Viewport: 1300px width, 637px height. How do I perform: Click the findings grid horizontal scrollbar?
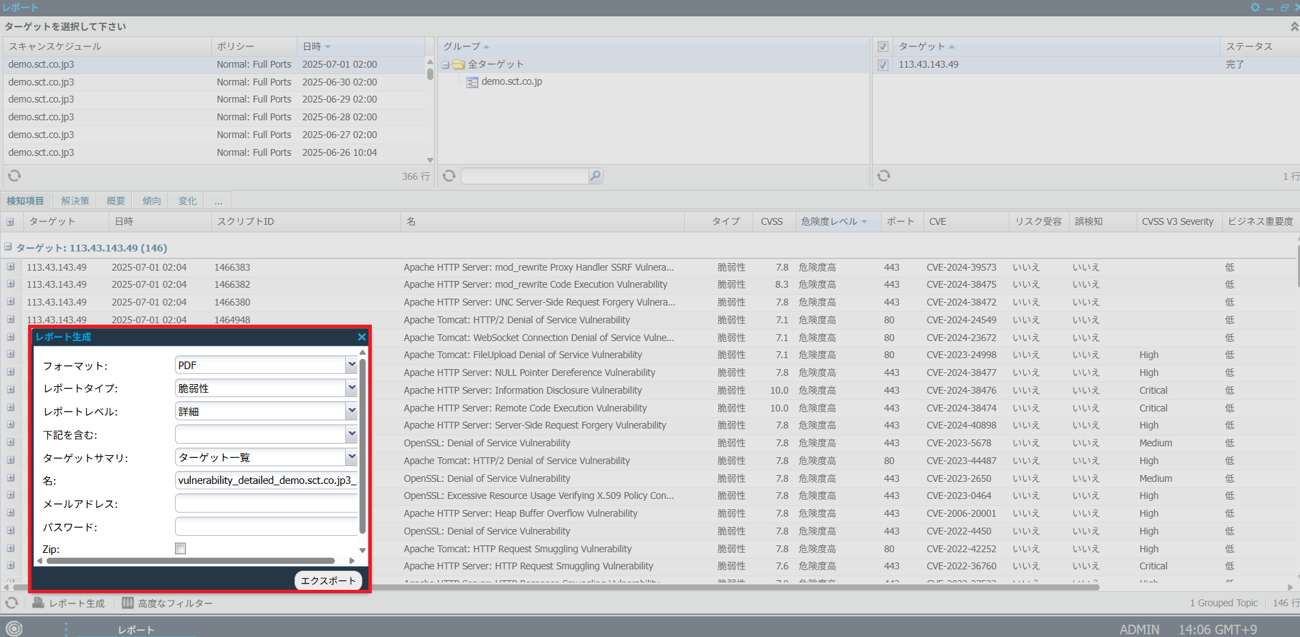(556, 587)
